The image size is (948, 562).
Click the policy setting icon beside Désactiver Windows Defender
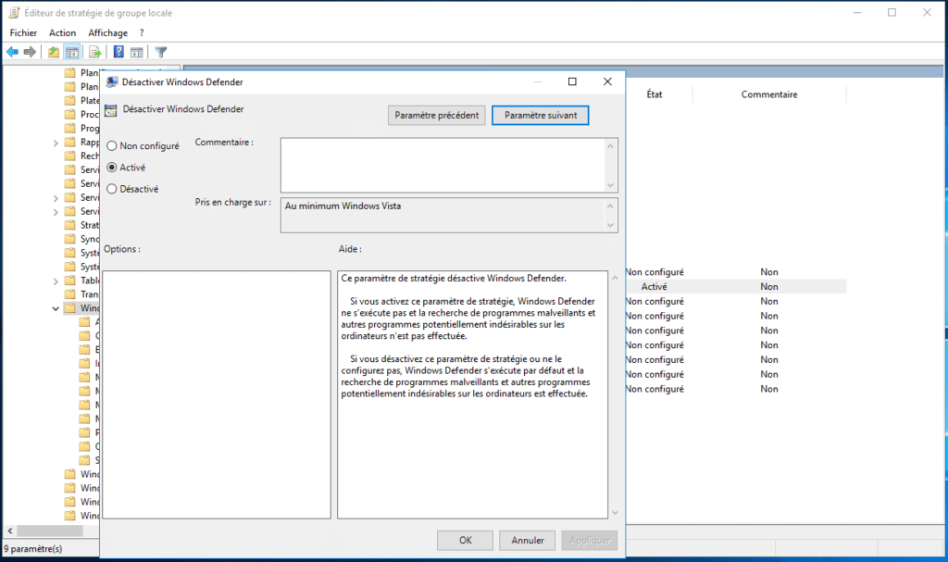point(111,110)
